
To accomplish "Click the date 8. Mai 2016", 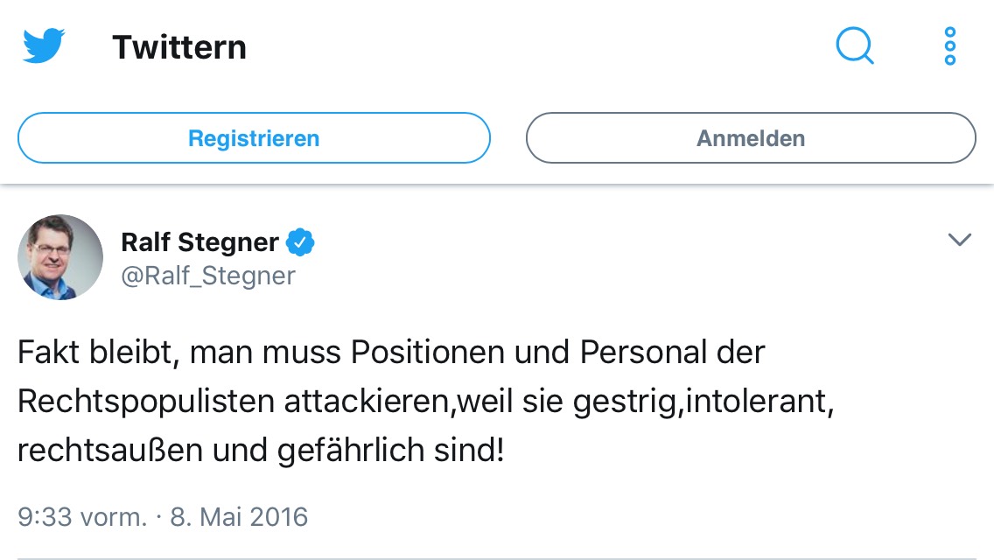I will [x=239, y=516].
